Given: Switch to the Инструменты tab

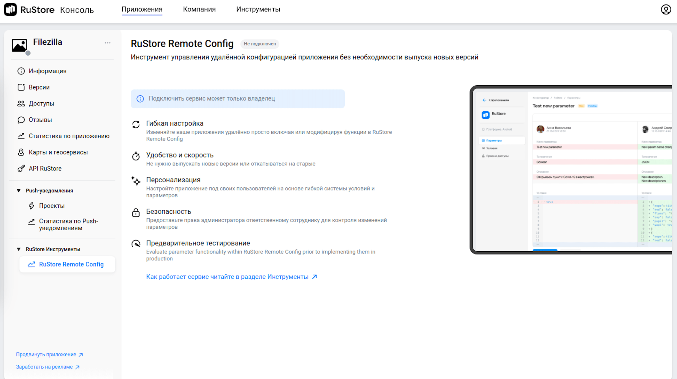Looking at the screenshot, I should coord(258,9).
